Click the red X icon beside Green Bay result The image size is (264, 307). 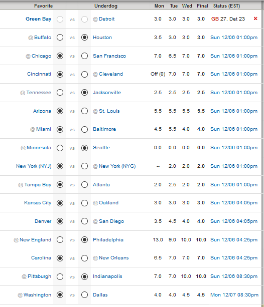click(x=255, y=19)
